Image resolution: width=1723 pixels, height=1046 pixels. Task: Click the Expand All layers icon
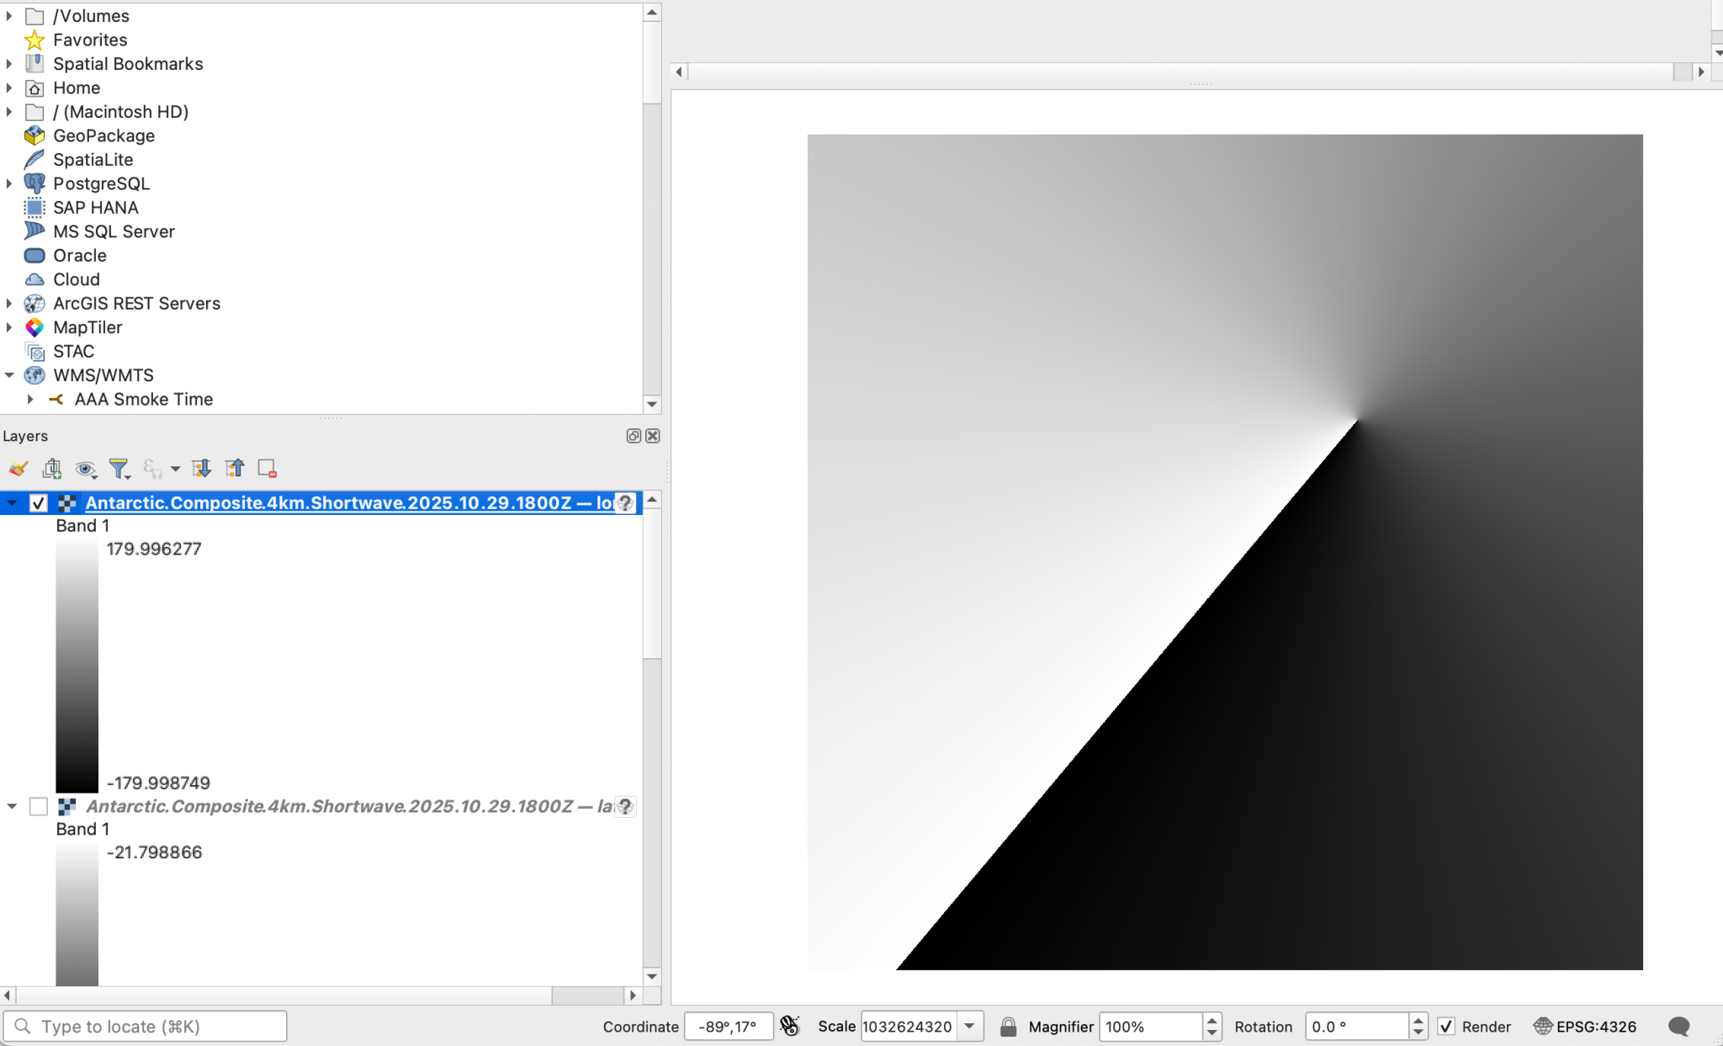(x=201, y=469)
